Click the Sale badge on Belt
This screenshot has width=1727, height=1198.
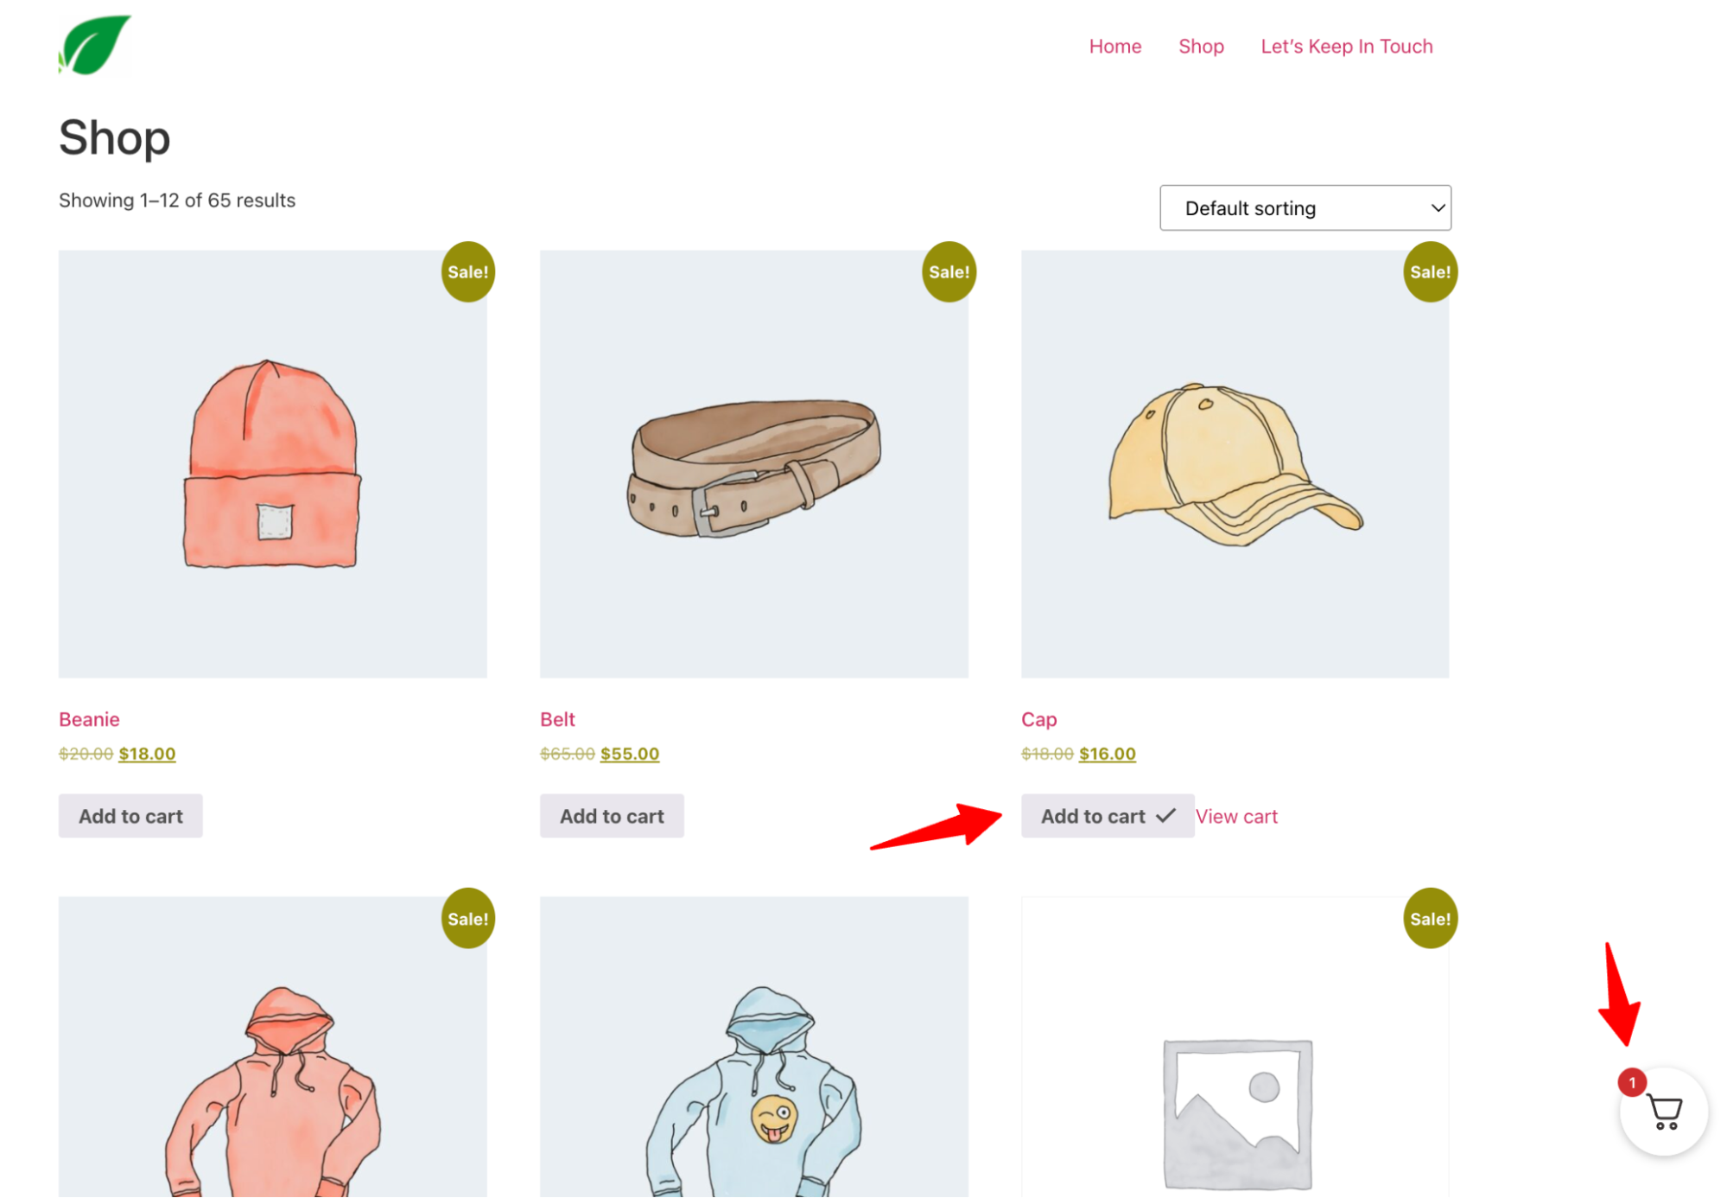pyautogui.click(x=949, y=272)
